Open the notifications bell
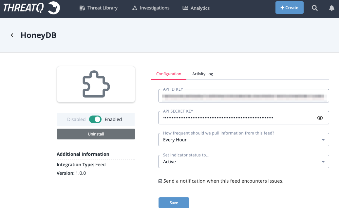Screen dimensions: 339x216 pyautogui.click(x=331, y=8)
